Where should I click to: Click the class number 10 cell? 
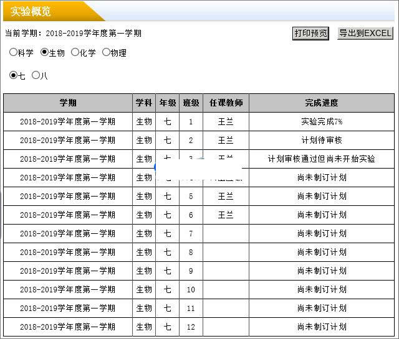pos(191,289)
